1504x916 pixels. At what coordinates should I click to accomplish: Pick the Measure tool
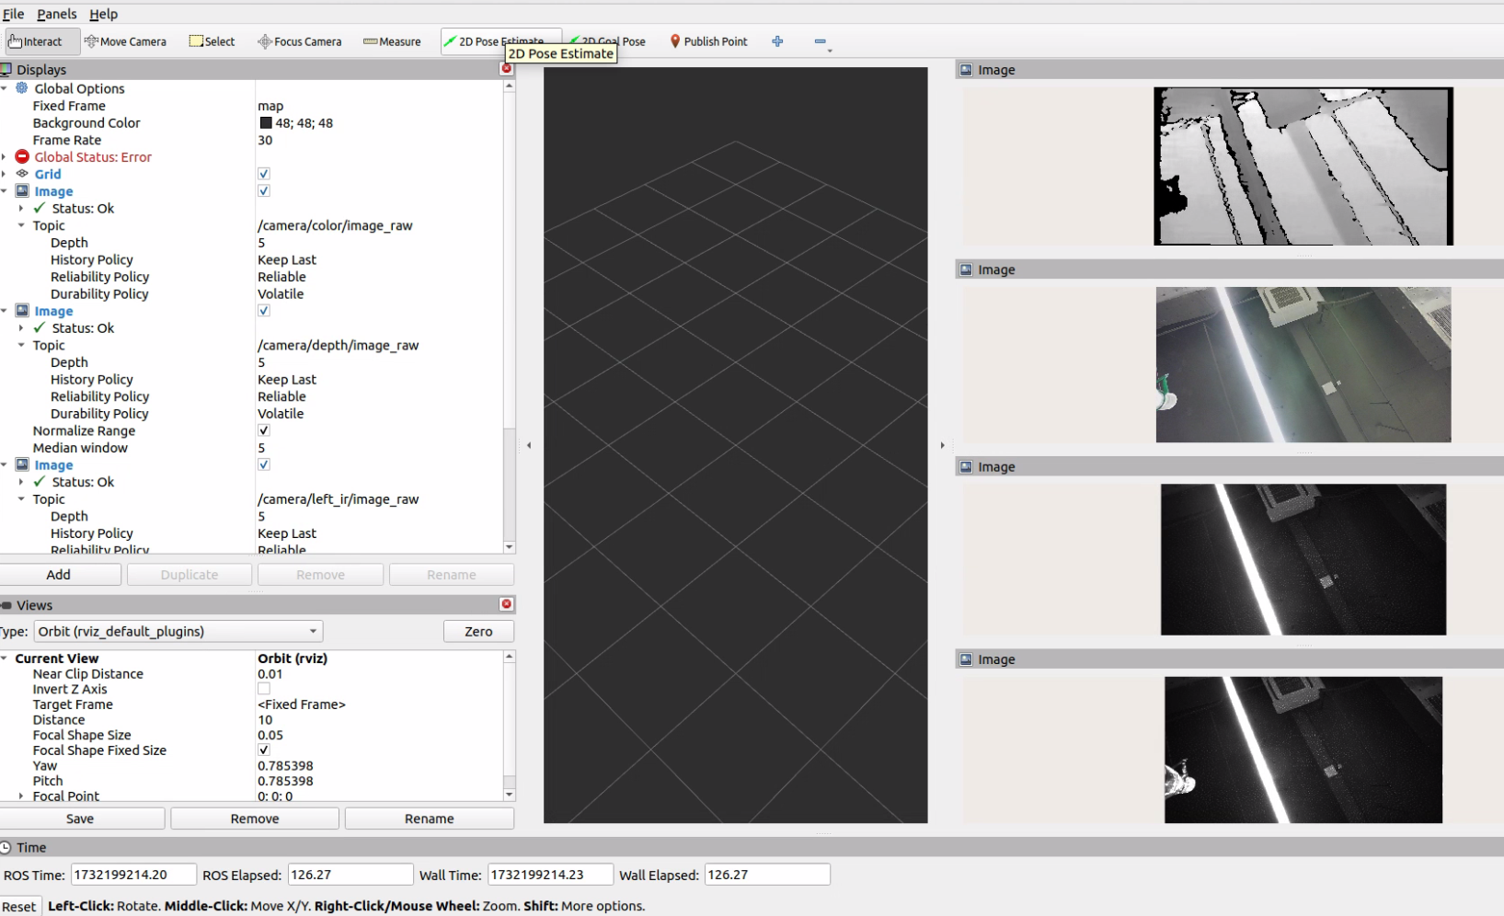(392, 41)
